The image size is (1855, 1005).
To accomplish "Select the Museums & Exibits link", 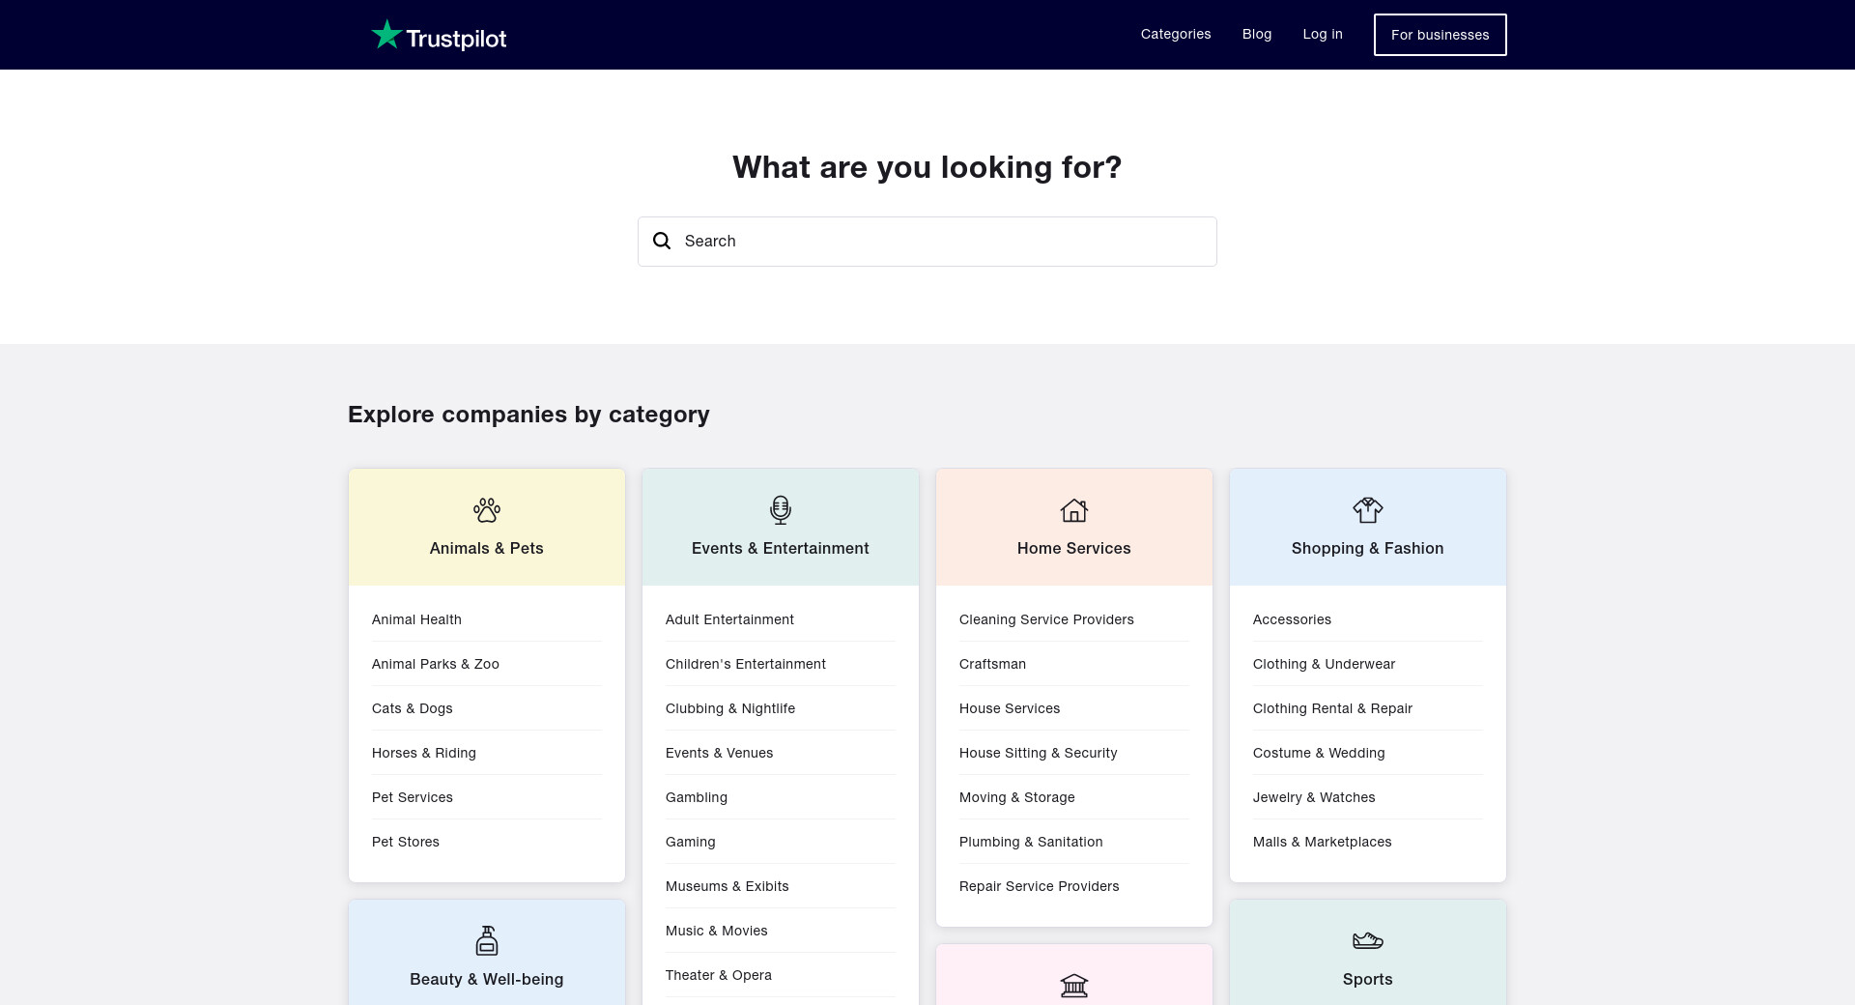I will 728,886.
